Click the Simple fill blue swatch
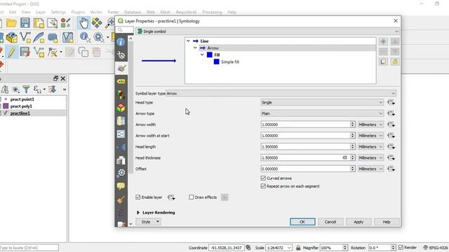This screenshot has width=449, height=252. point(217,62)
